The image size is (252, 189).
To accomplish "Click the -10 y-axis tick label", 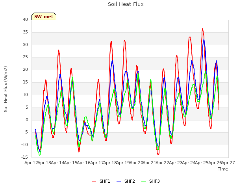I will click(24, 145).
